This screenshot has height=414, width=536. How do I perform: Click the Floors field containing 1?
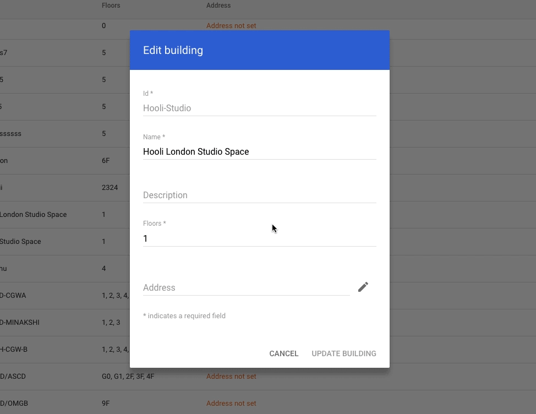pos(259,238)
